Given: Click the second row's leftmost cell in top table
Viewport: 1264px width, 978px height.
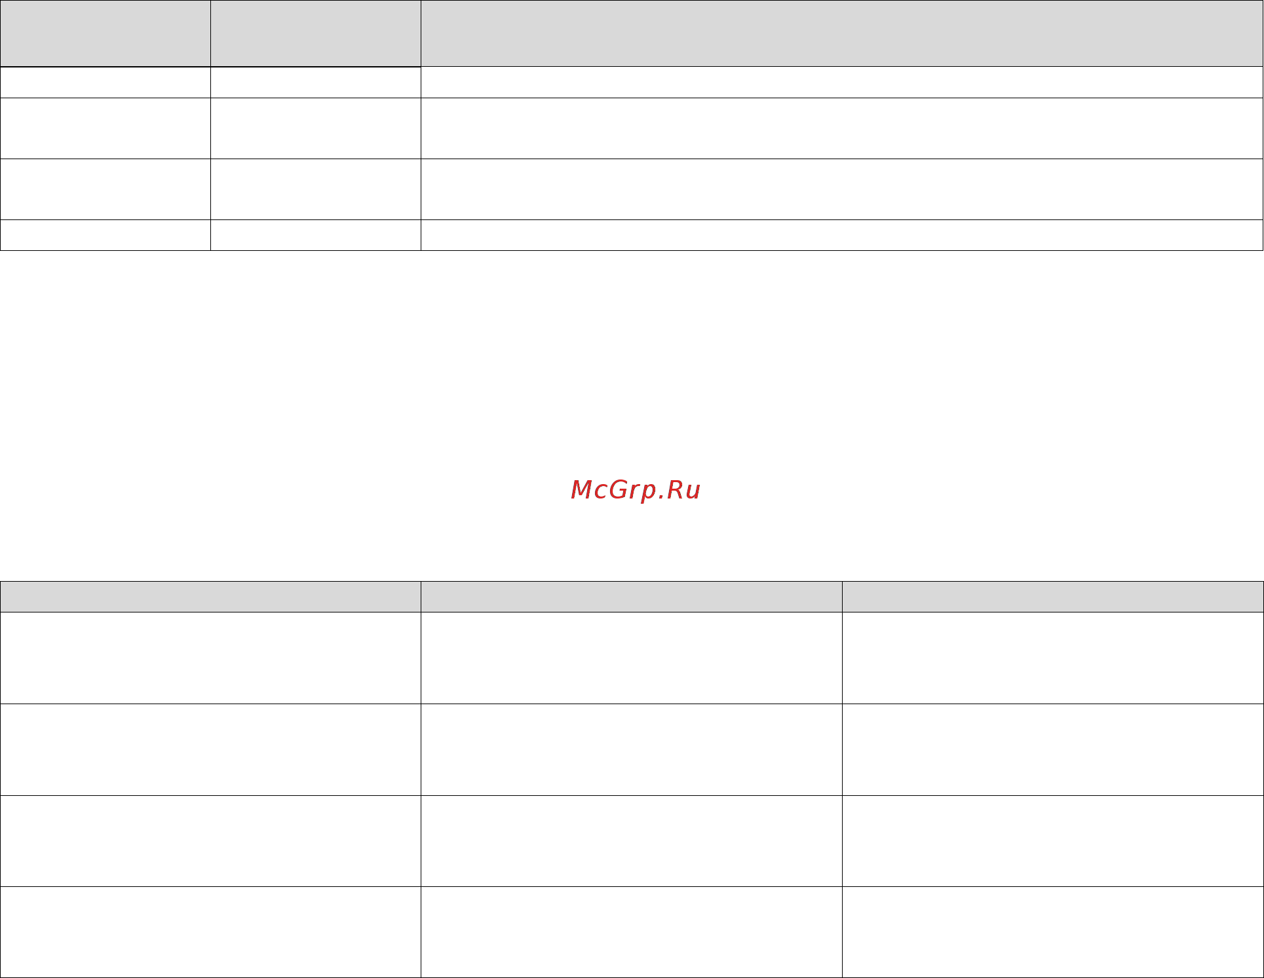Looking at the screenshot, I should click(x=105, y=128).
